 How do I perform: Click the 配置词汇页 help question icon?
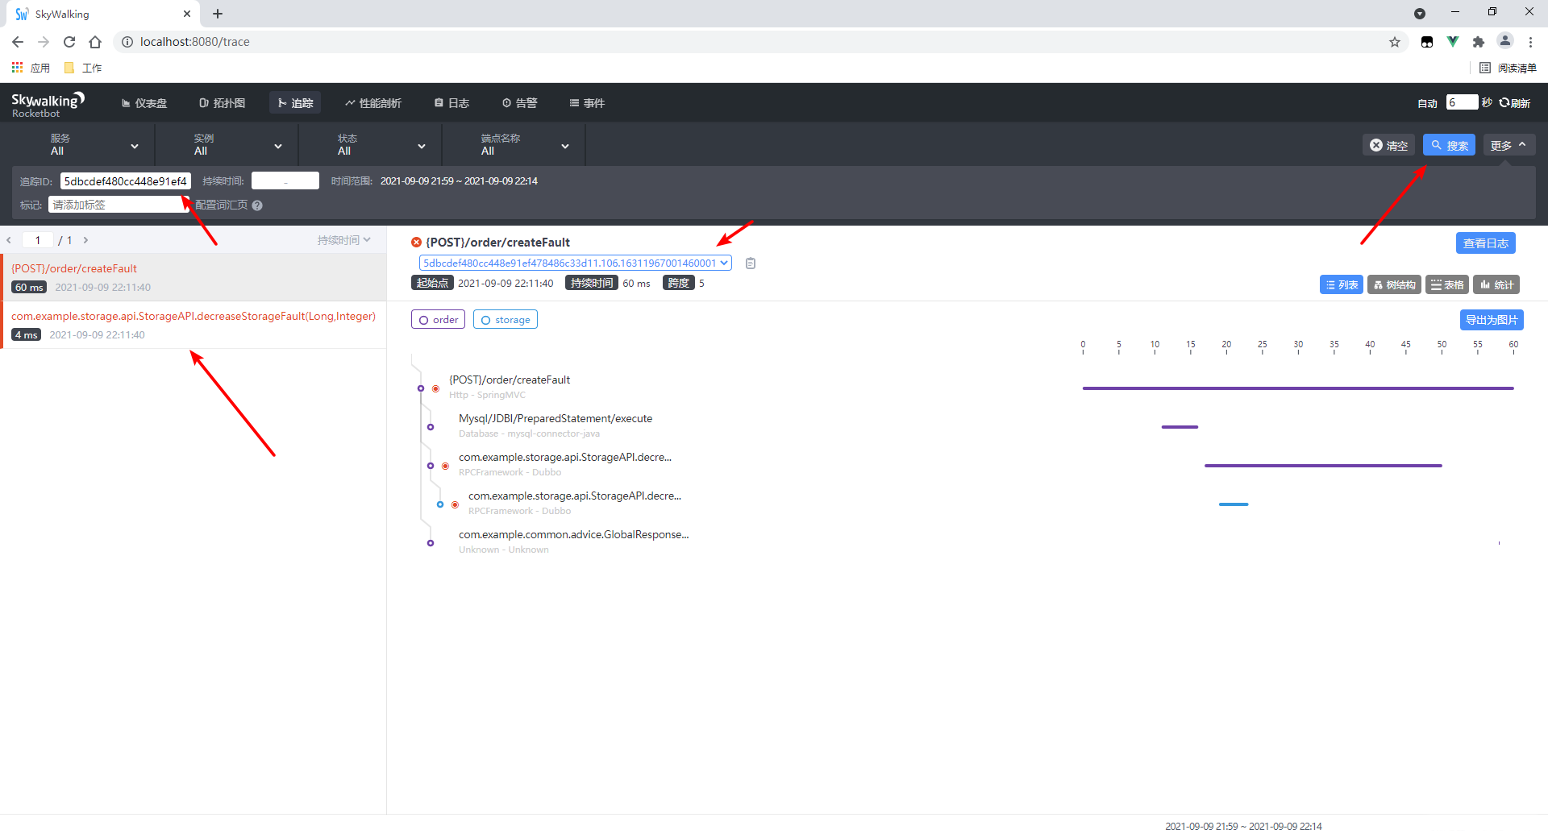click(257, 205)
